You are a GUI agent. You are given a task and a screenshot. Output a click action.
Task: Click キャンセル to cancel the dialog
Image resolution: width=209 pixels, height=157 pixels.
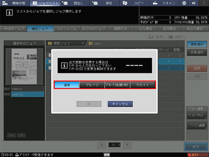[x=120, y=104]
